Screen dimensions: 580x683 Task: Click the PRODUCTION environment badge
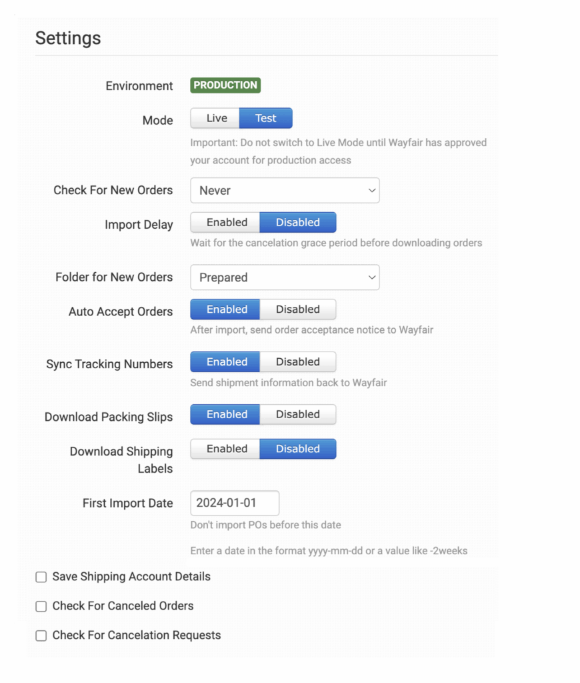(225, 85)
